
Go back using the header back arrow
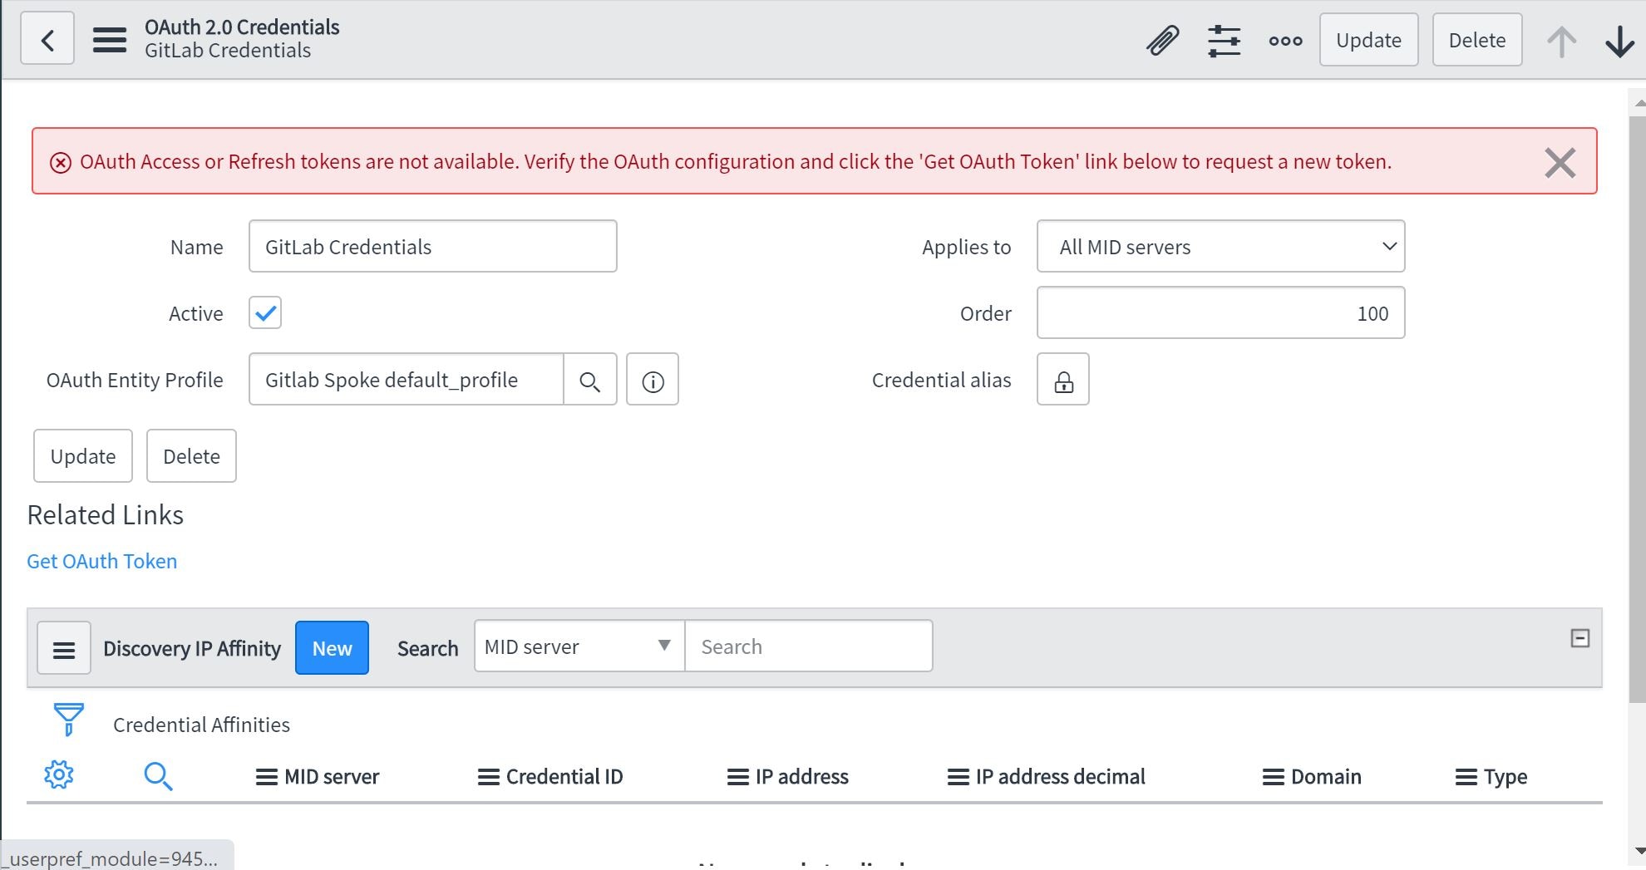[47, 39]
